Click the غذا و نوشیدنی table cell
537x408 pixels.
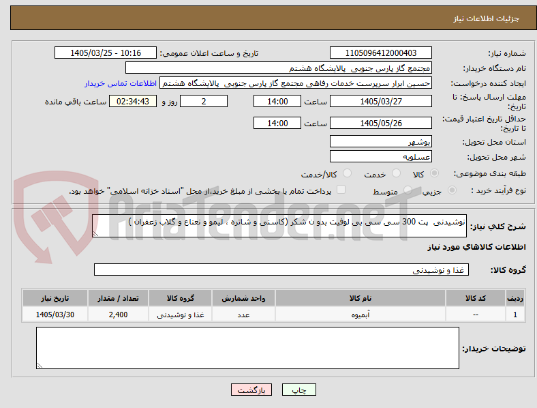(x=181, y=315)
